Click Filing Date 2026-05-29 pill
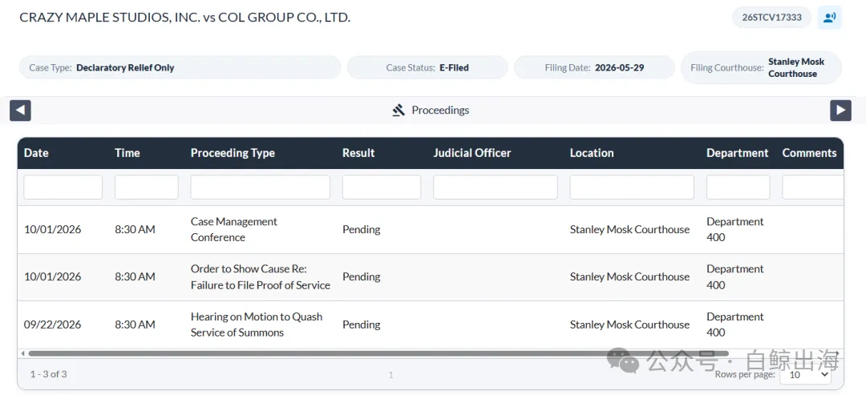The width and height of the screenshot is (866, 395). (x=594, y=68)
